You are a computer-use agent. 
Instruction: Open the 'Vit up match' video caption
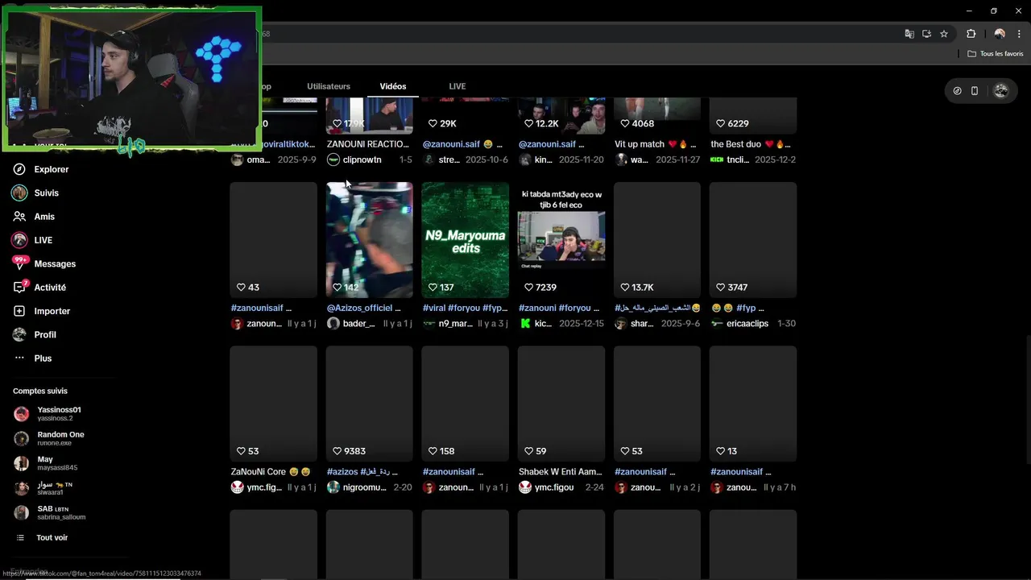tap(655, 144)
